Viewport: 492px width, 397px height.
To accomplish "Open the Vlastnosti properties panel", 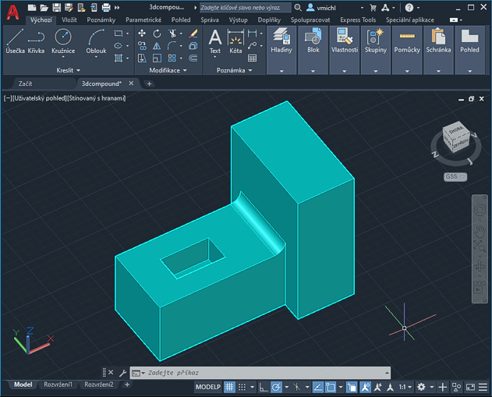I will 344,41.
